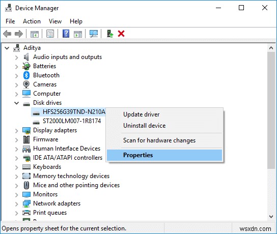Choose Uninstall device from context menu
Viewport: 277px width, 234px height.
[x=164, y=126]
